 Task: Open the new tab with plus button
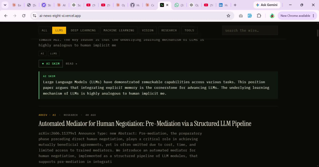[235, 5]
